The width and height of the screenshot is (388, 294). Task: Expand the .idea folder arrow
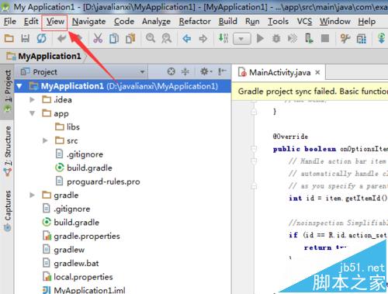click(32, 100)
